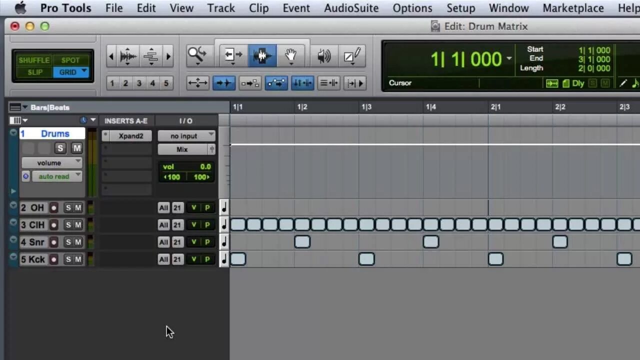The width and height of the screenshot is (640, 360).
Task: Recall zoom preset 4
Action: [152, 83]
